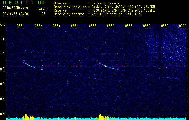Click the meteor count value 23
This screenshot has width=189, height=120.
44,14
